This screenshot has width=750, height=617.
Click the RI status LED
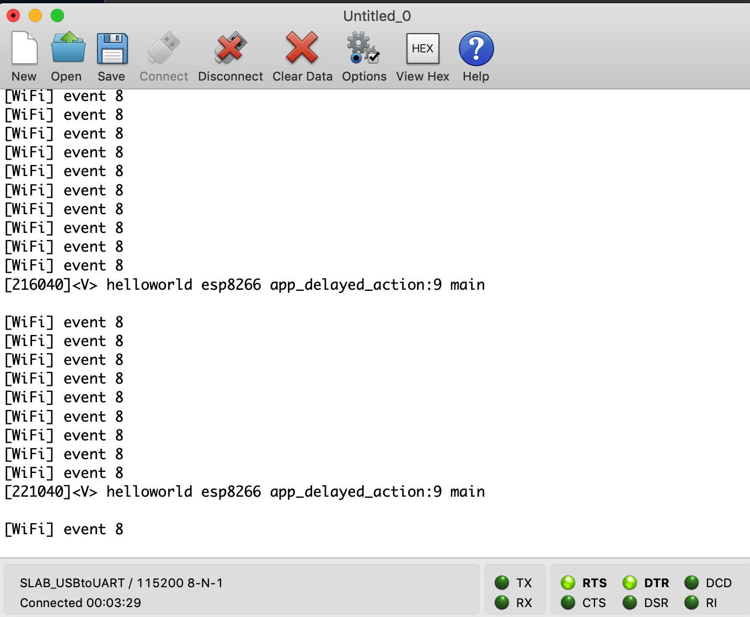click(x=692, y=603)
